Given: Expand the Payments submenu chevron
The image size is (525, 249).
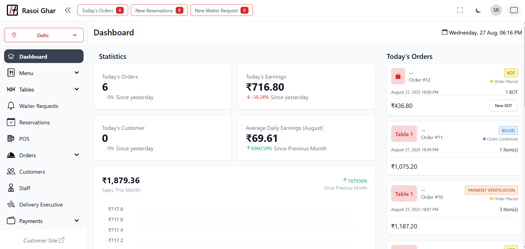Looking at the screenshot, I should 77,221.
